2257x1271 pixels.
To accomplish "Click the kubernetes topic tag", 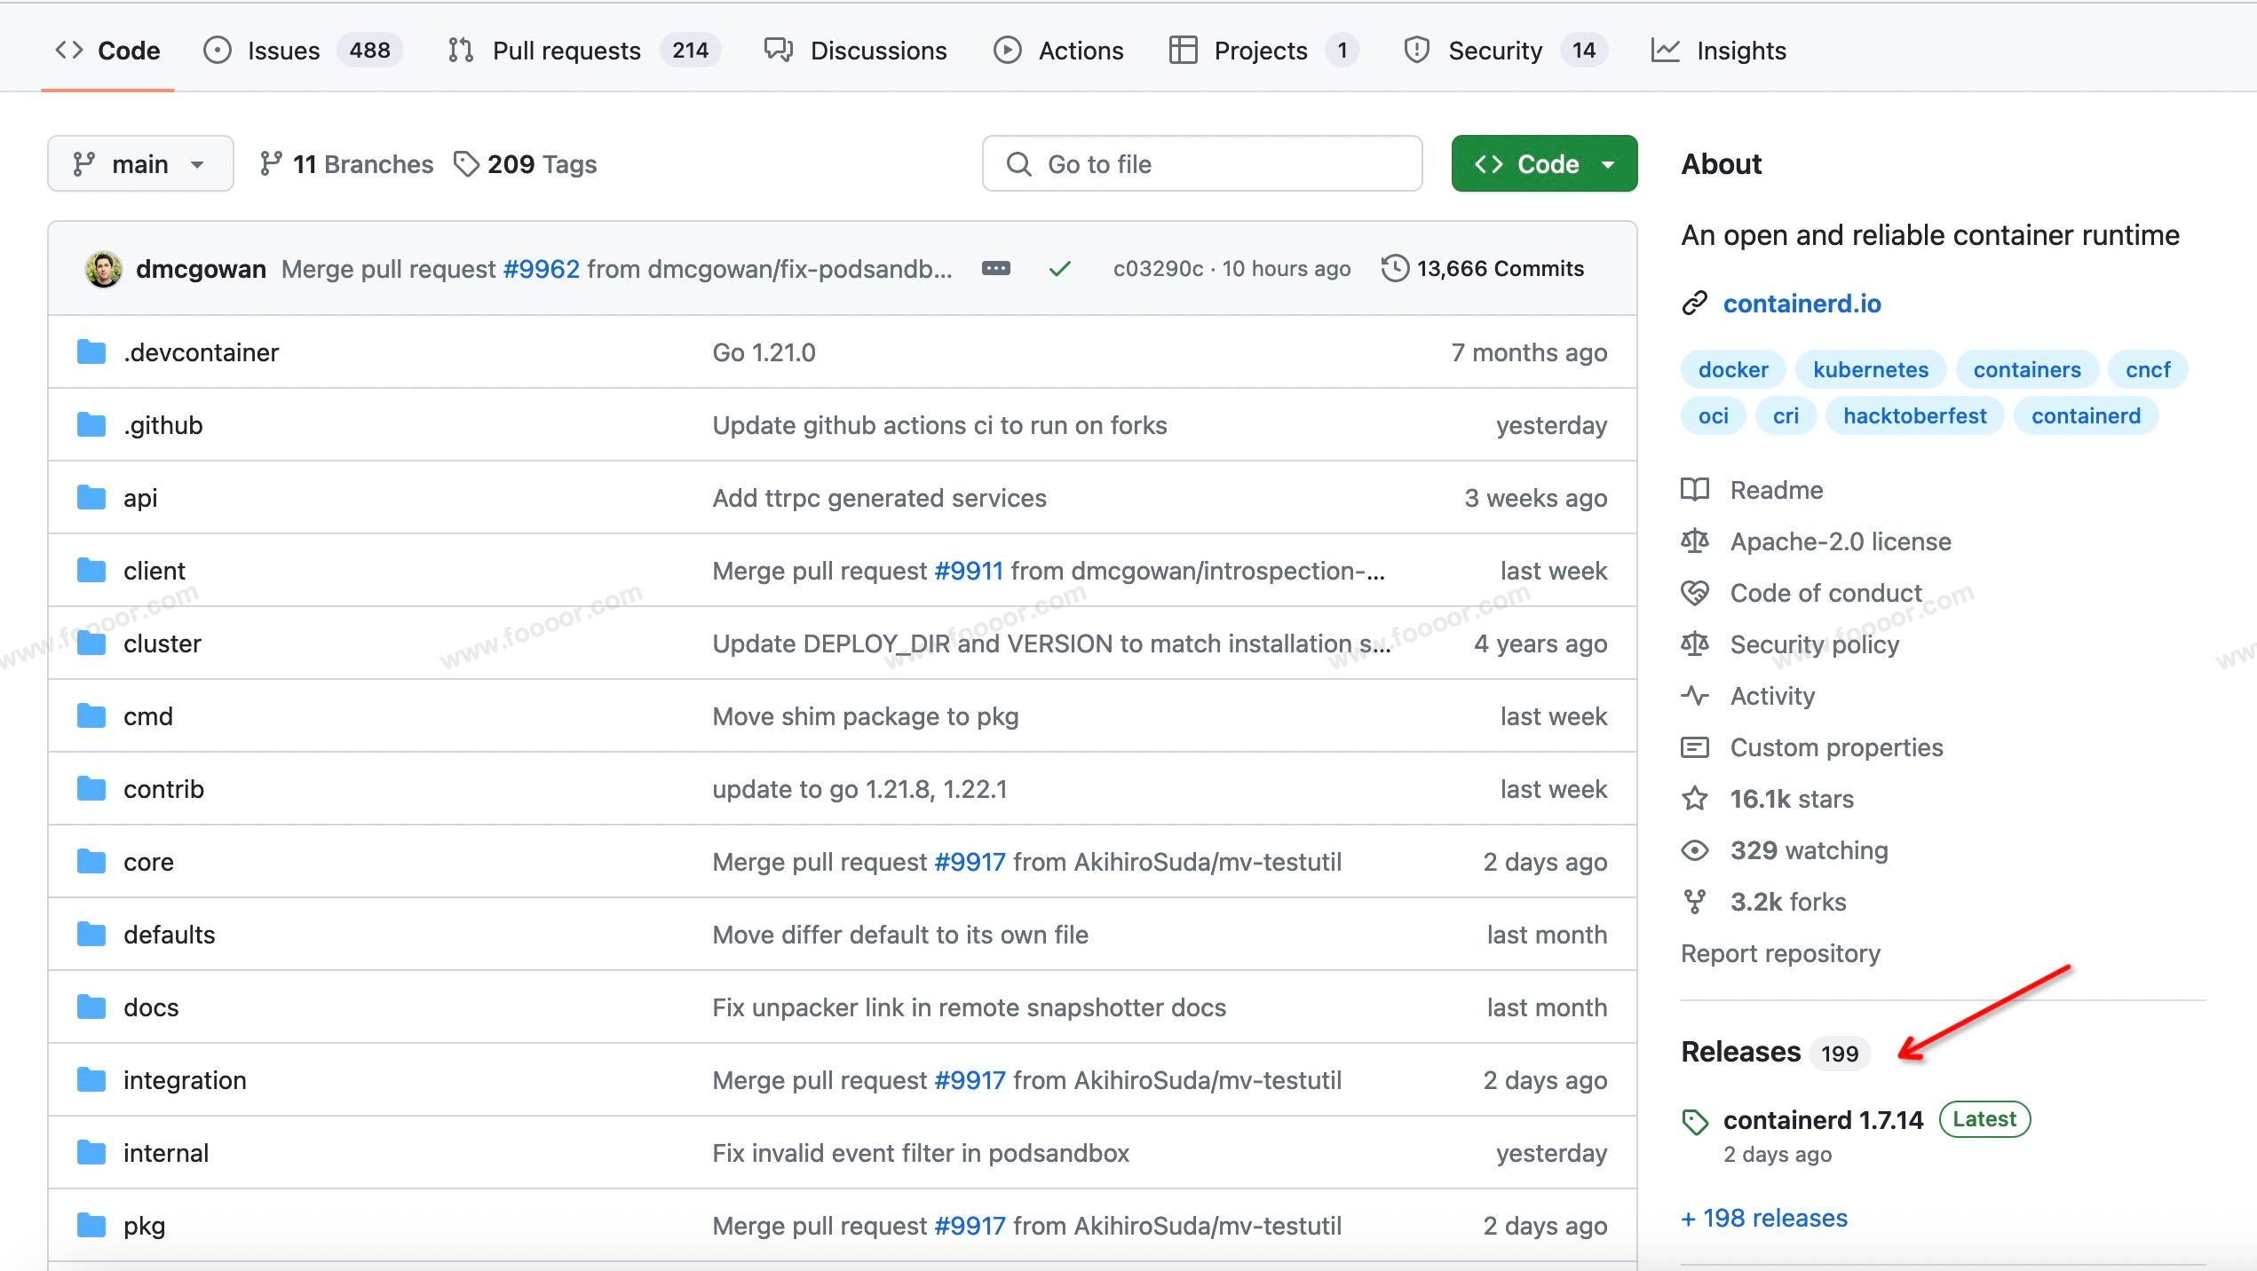I will click(x=1870, y=369).
